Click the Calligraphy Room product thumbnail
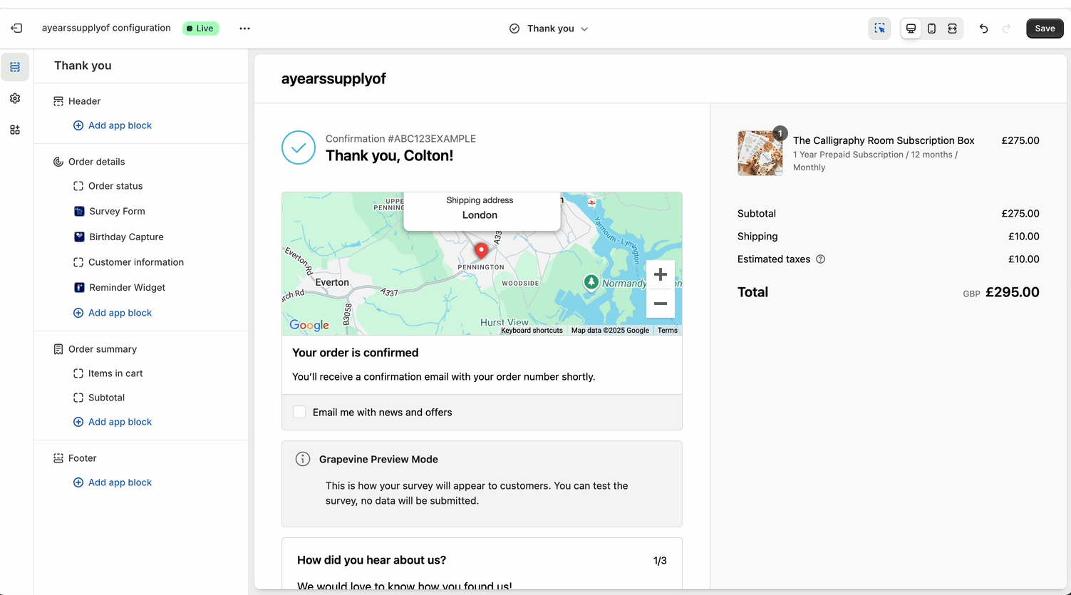This screenshot has height=595, width=1071. pos(760,152)
